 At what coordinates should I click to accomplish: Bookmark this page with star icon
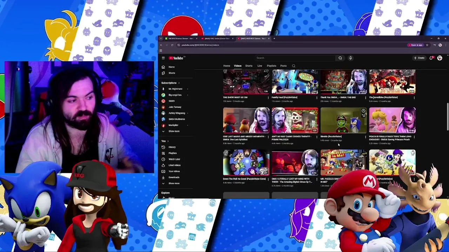point(427,45)
